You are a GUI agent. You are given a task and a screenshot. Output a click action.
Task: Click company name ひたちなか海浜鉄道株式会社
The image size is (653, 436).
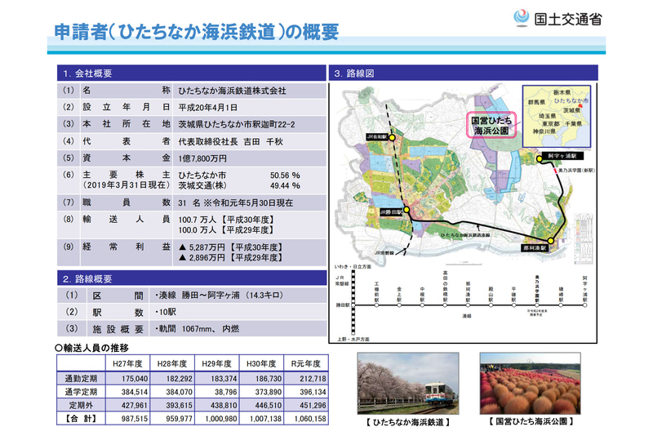[232, 91]
